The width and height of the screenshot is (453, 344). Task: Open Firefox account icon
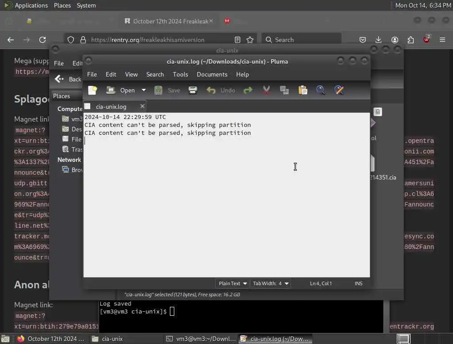[x=395, y=40]
